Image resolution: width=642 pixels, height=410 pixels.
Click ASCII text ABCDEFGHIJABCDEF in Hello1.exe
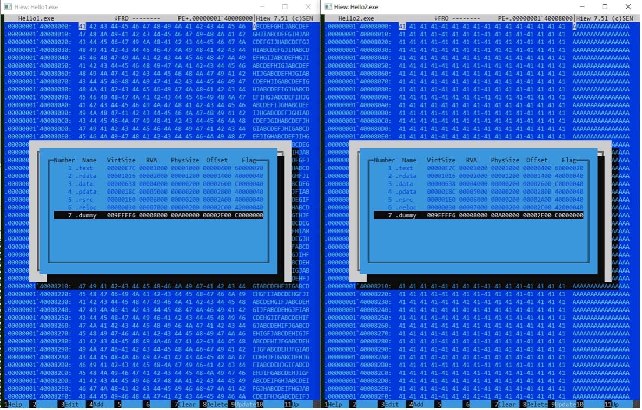[x=281, y=26]
